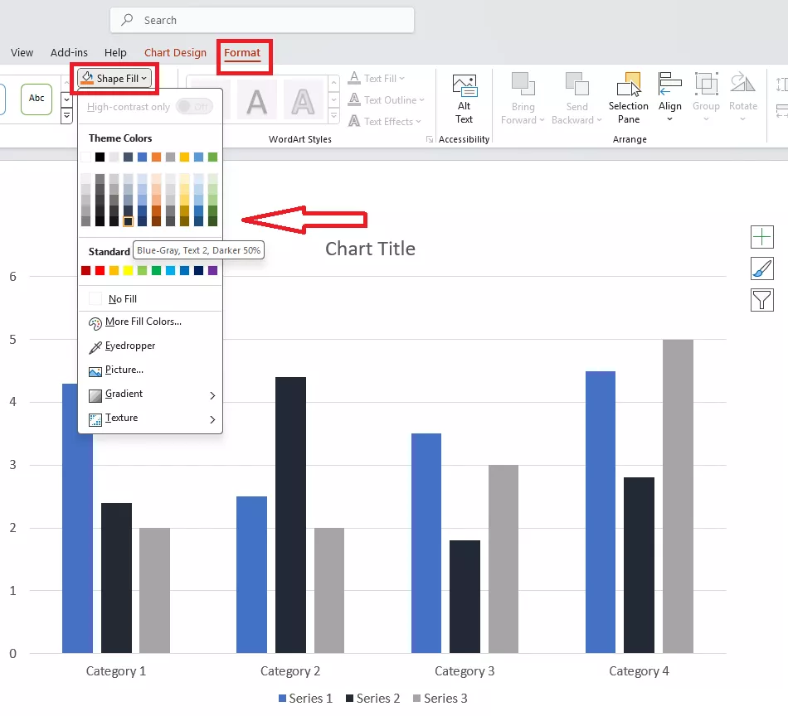Select the second WordArt outlined A style
Screen dimensions: 788x716
coord(303,102)
